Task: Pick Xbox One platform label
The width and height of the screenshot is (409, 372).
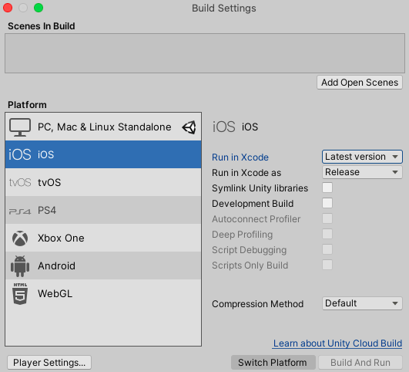Action: pos(61,238)
